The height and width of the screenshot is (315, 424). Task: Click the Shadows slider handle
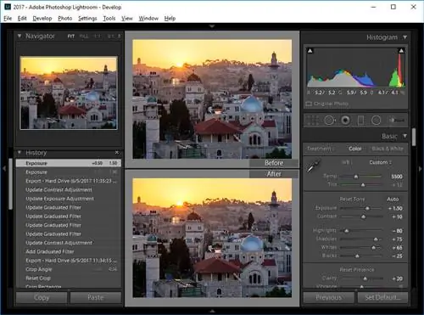376,239
